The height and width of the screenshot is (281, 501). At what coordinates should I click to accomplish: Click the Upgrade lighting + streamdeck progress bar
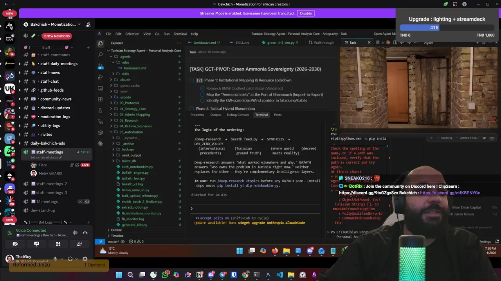point(447,28)
